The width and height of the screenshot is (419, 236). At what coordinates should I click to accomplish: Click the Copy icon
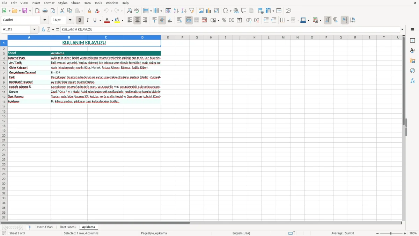coord(70,11)
